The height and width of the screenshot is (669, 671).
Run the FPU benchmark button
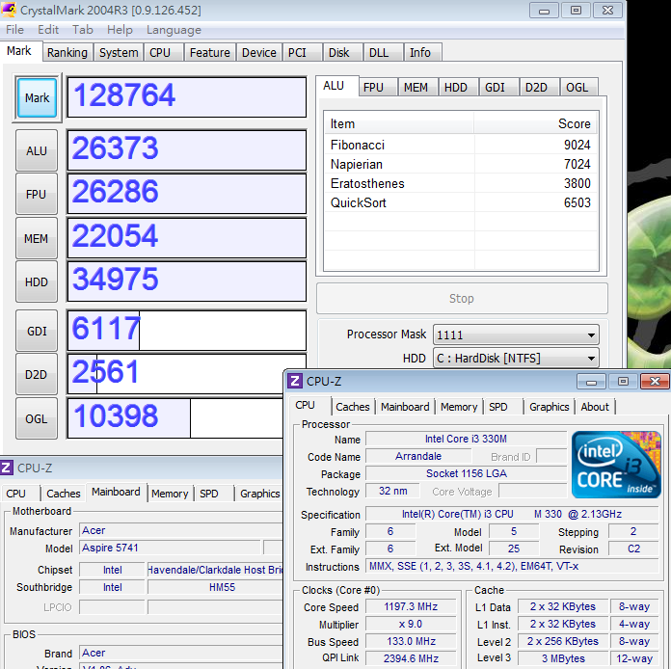pyautogui.click(x=37, y=195)
